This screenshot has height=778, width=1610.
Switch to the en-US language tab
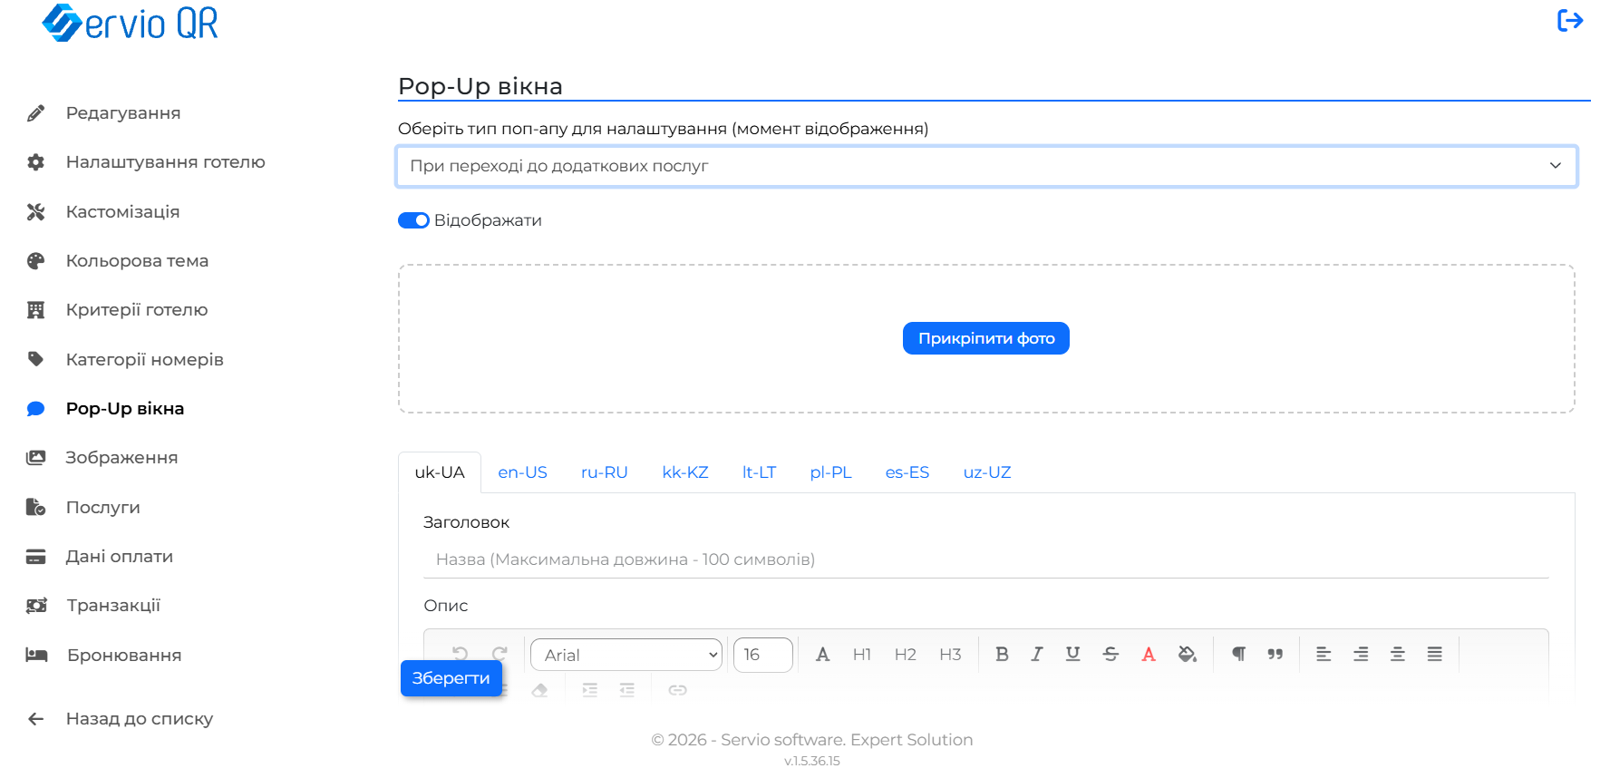pyautogui.click(x=523, y=472)
